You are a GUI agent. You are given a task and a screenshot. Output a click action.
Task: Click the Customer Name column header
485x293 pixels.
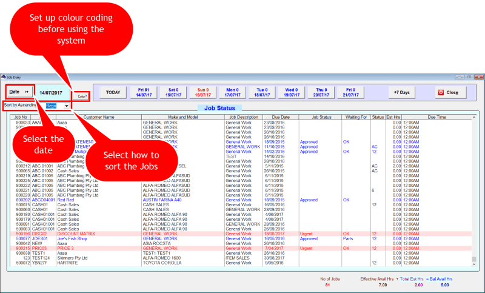pos(99,117)
